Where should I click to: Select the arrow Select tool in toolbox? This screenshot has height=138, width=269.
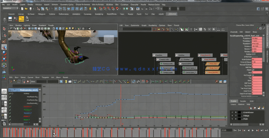coord(4,29)
